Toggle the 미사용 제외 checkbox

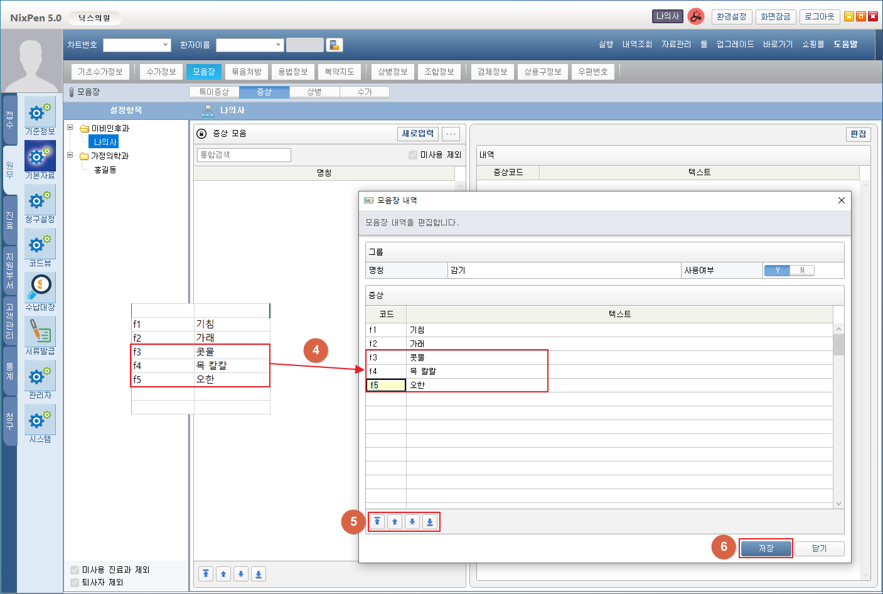413,155
